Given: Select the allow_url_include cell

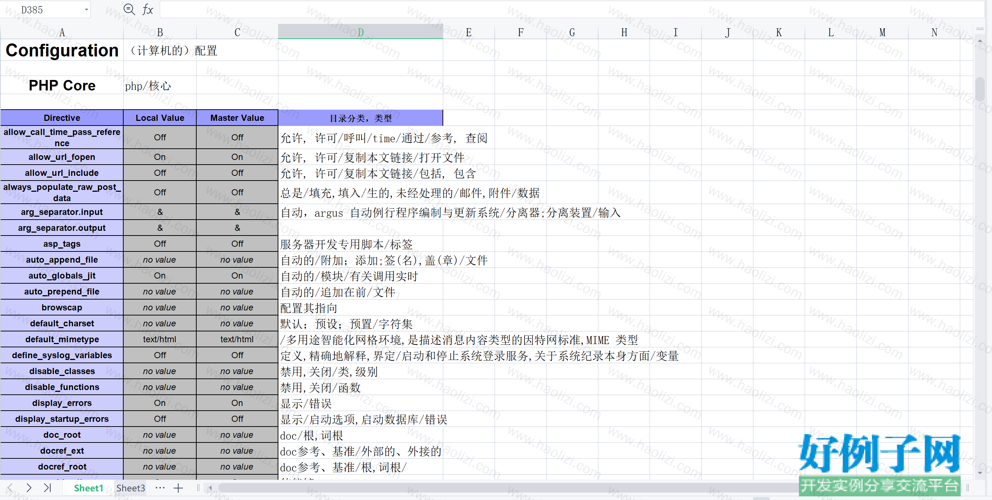Looking at the screenshot, I should [61, 173].
